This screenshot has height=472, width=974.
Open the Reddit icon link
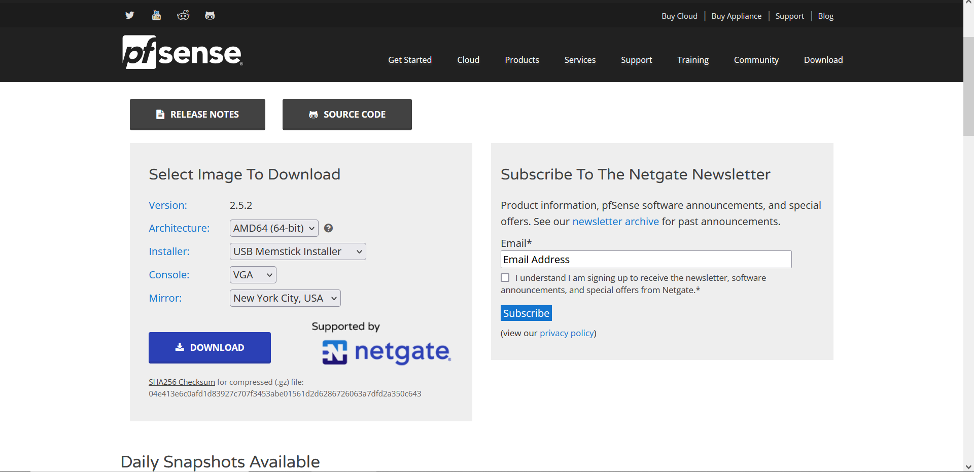pyautogui.click(x=183, y=15)
